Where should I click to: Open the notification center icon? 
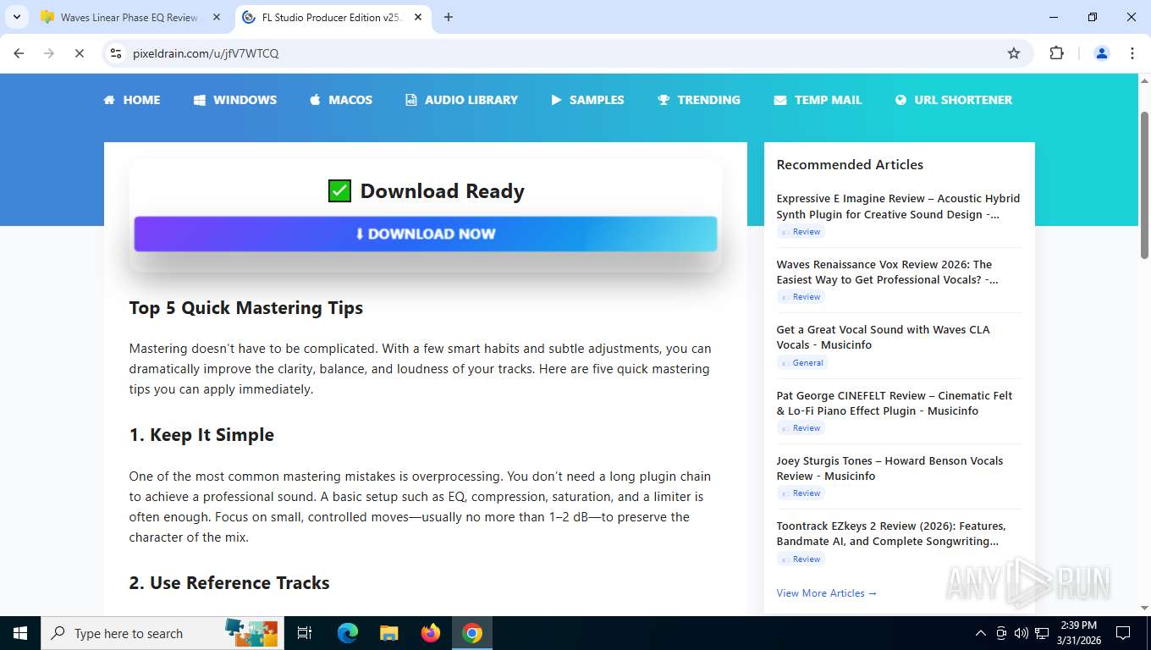1123,633
